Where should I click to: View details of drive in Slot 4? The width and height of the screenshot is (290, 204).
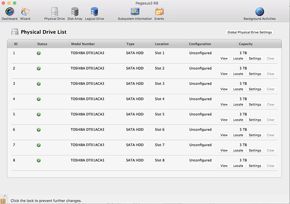(224, 105)
